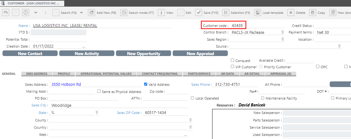Open the Country dropdown arrow

[191, 127]
